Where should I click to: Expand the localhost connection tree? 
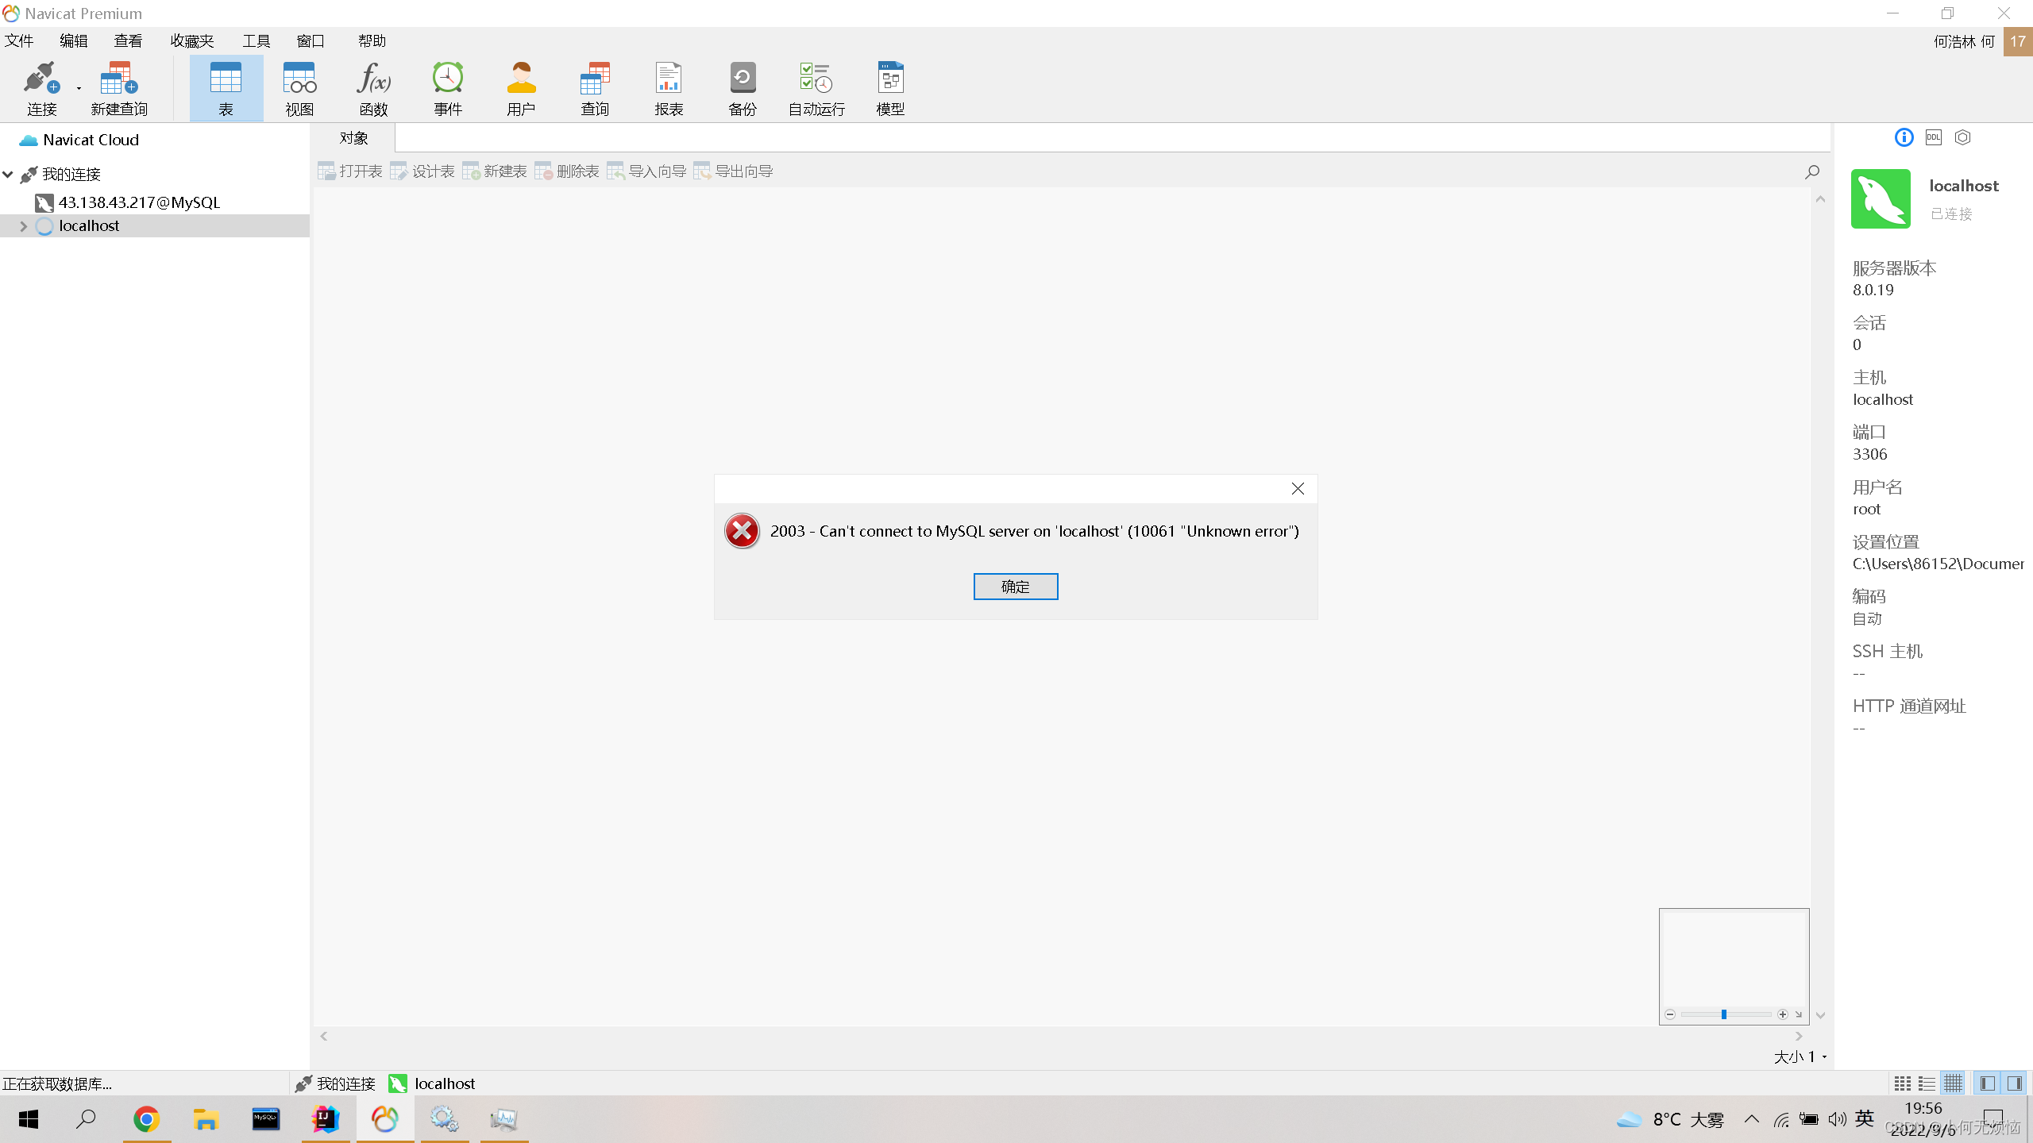pyautogui.click(x=23, y=225)
